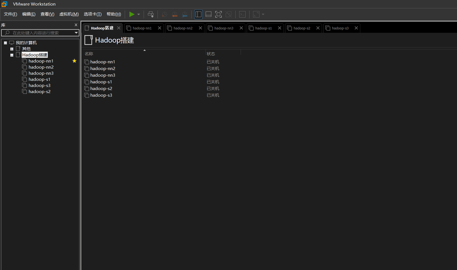Viewport: 457px width, 270px height.
Task: Enter full screen mode icon
Action: [219, 14]
